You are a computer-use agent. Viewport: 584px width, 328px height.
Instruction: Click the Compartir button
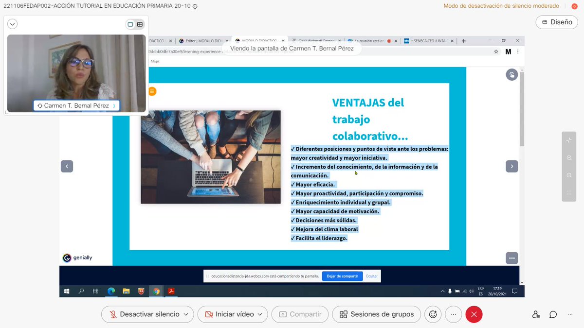[x=300, y=314]
